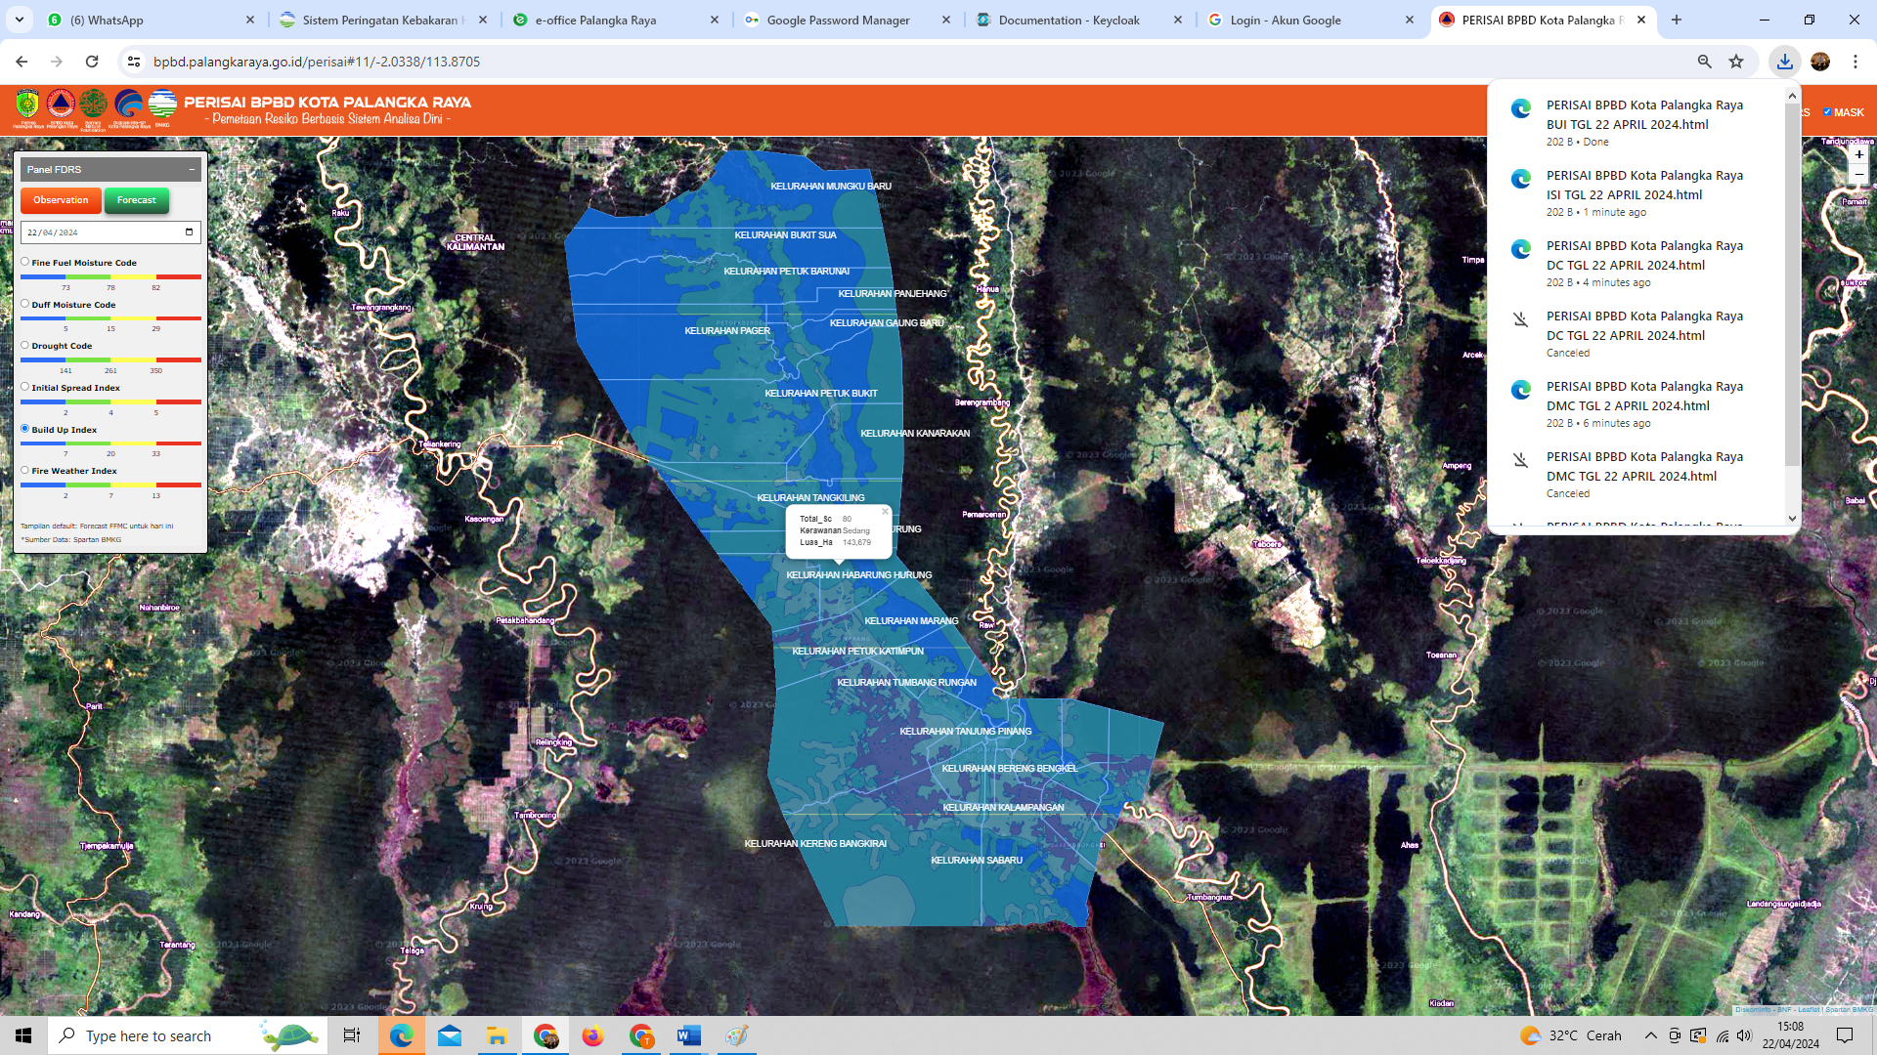This screenshot has width=1877, height=1055.
Task: Click the Pemkot Palangka Raya logo in header
Action: pos(28,105)
